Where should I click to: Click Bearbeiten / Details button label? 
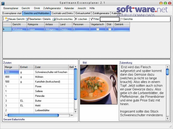[40, 19]
